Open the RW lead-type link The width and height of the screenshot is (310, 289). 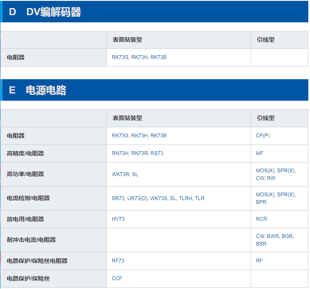tap(271, 178)
